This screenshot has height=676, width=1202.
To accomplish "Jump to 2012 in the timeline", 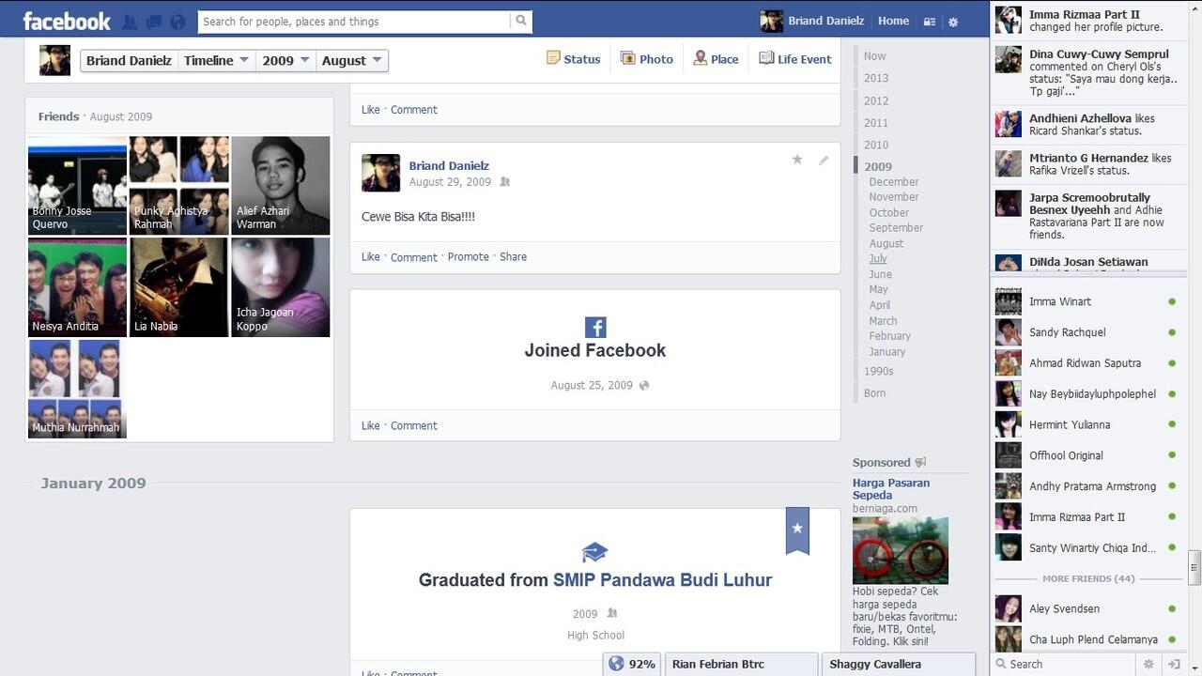I will coord(876,100).
